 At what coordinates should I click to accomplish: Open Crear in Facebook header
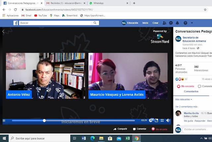[155, 23]
